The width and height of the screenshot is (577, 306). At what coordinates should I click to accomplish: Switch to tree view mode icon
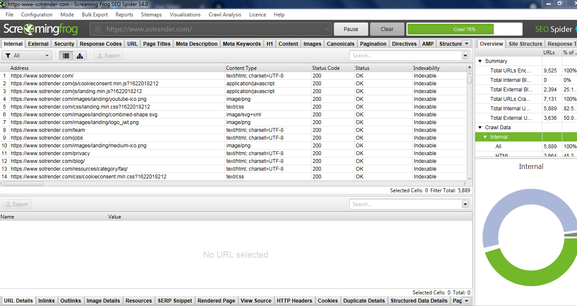80,56
